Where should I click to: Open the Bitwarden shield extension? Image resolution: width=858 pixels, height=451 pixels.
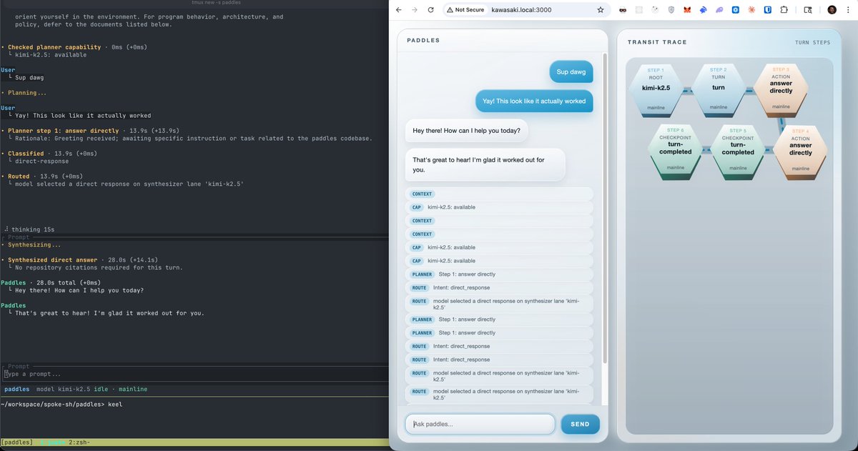767,10
